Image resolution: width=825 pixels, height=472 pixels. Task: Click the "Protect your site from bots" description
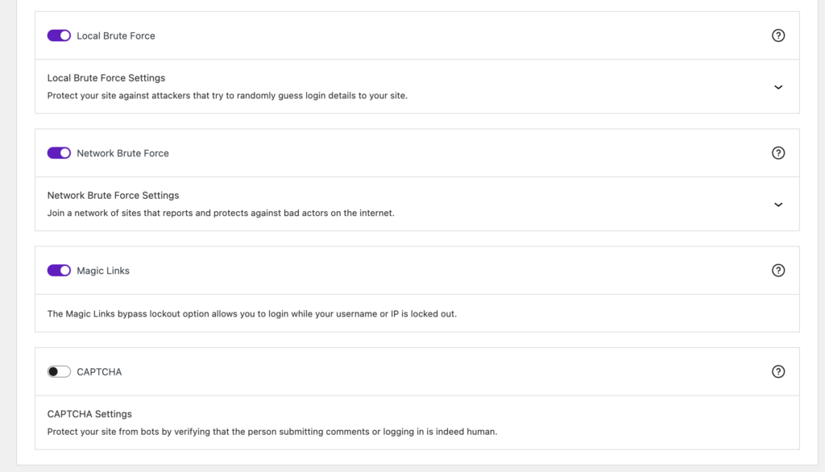click(272, 431)
